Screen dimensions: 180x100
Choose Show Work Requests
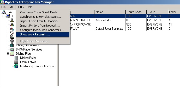(x=43, y=34)
